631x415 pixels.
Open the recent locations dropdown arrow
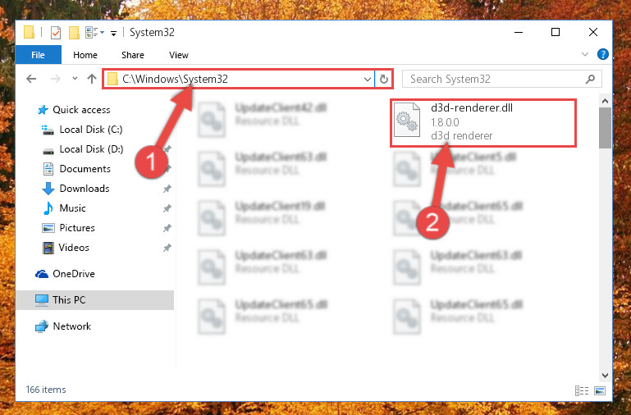(x=75, y=79)
